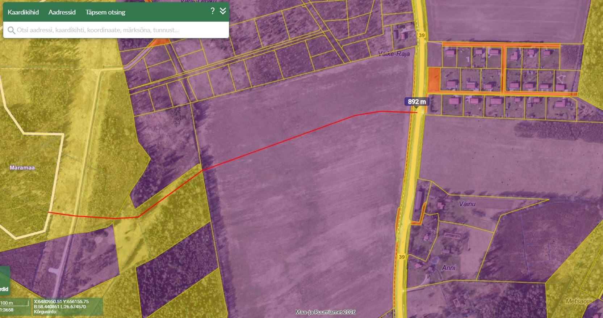Click the X/Y coordinates readout
This screenshot has width=603, height=318.
coord(61,301)
